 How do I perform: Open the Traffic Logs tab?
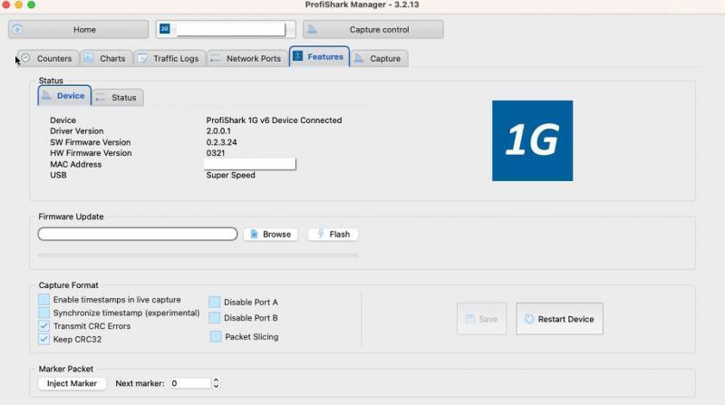coord(169,59)
